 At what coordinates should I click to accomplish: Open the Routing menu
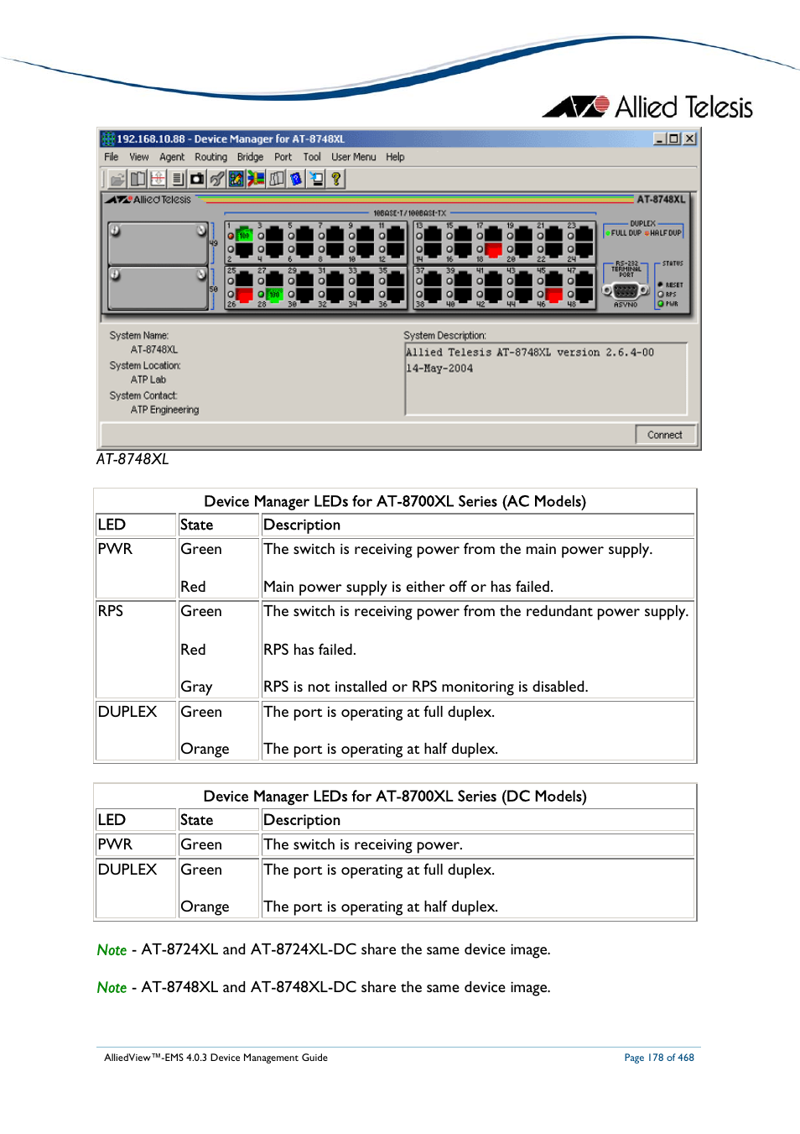(x=210, y=157)
